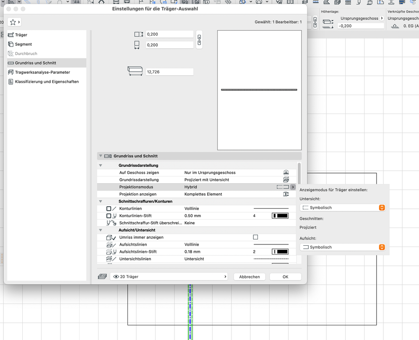
Task: Click the Abbrechen button
Action: [249, 277]
